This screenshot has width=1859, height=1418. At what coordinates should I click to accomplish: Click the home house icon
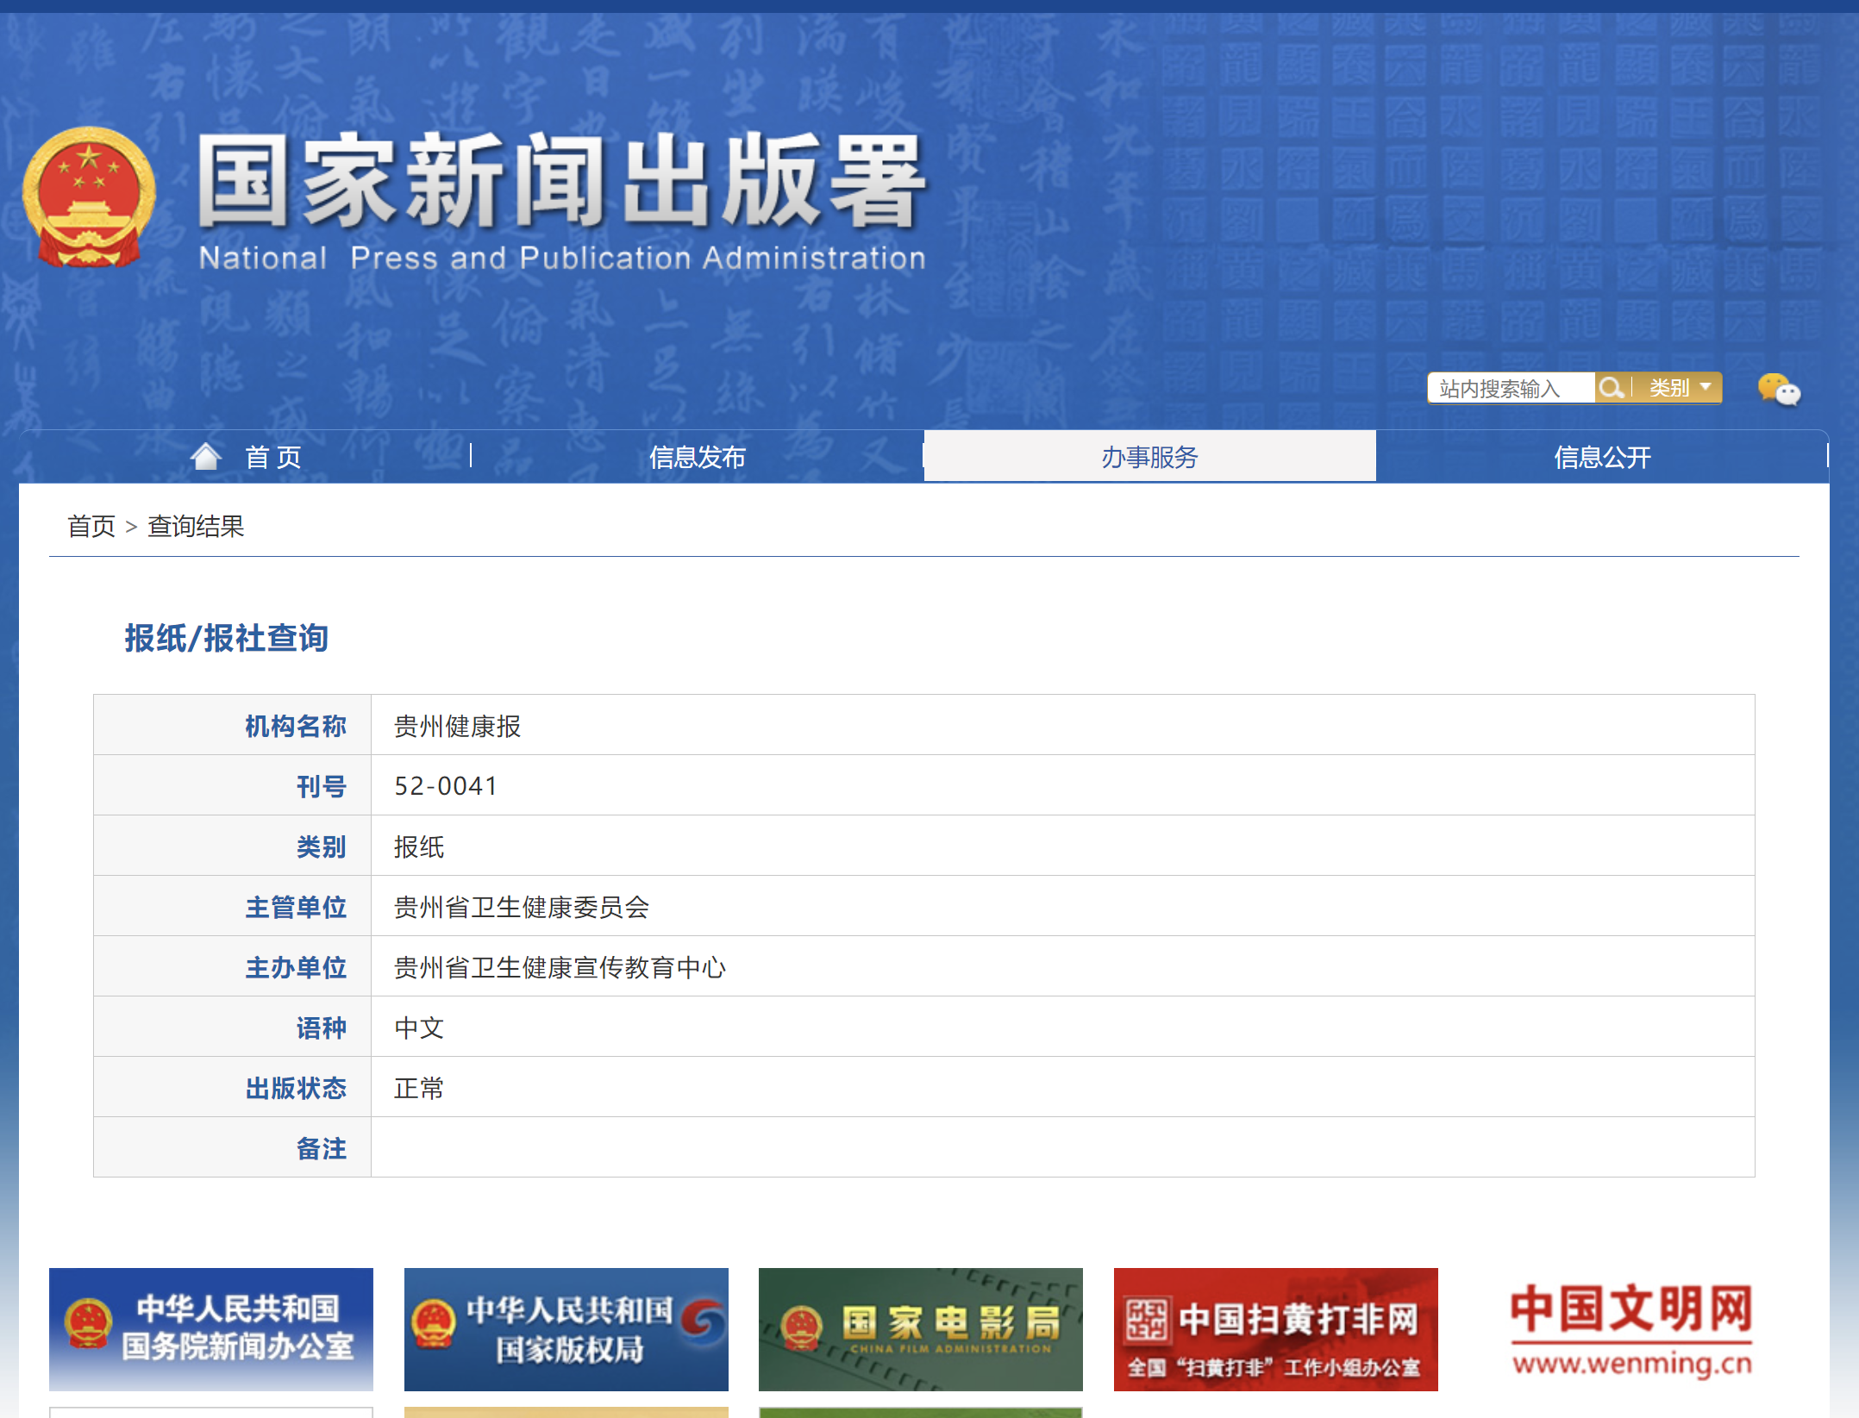[x=206, y=456]
